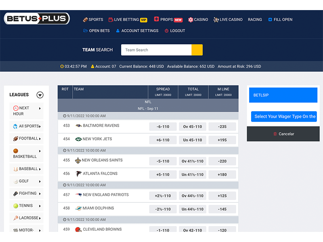Click the Next Hour clock icon
Viewport: 323px width, 242px height.
tap(16, 108)
